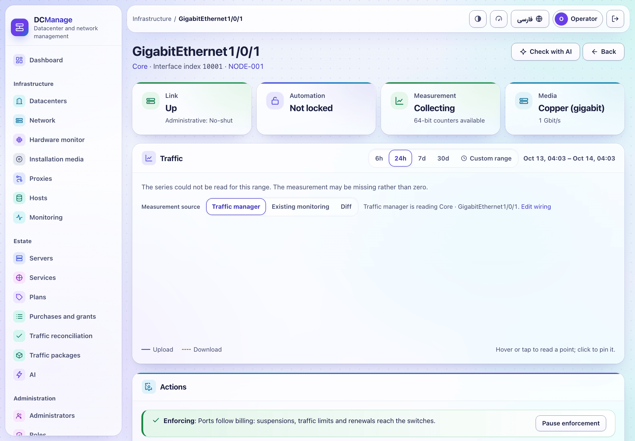Click Check with AI button
635x441 pixels.
(545, 52)
